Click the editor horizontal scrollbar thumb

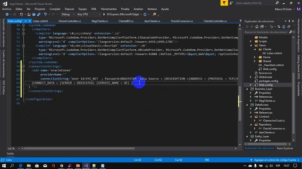click(x=79, y=148)
